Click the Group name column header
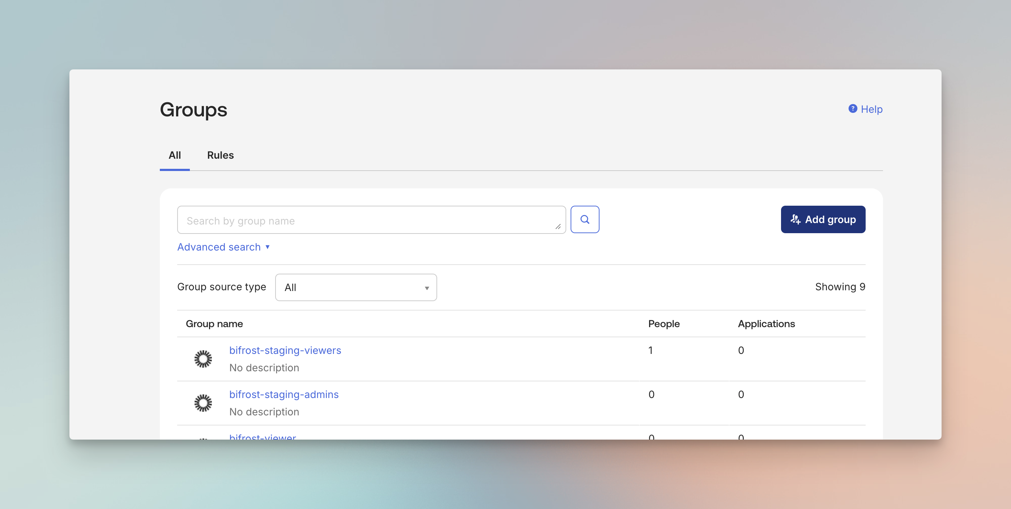The height and width of the screenshot is (509, 1011). (214, 324)
